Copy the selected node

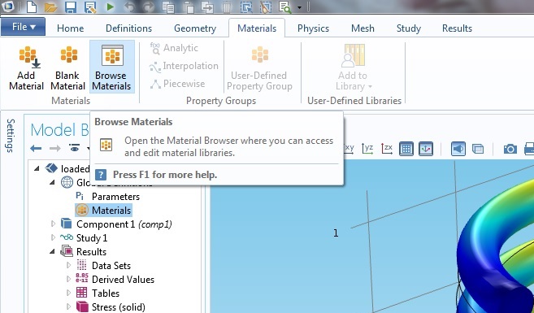(168, 7)
